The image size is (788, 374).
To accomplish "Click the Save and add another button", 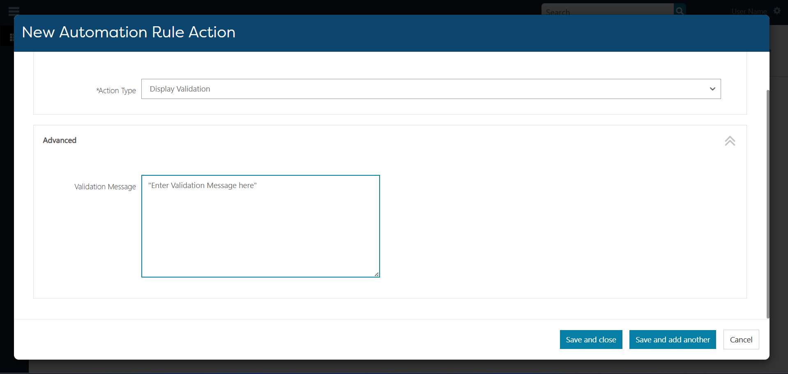I will point(673,340).
